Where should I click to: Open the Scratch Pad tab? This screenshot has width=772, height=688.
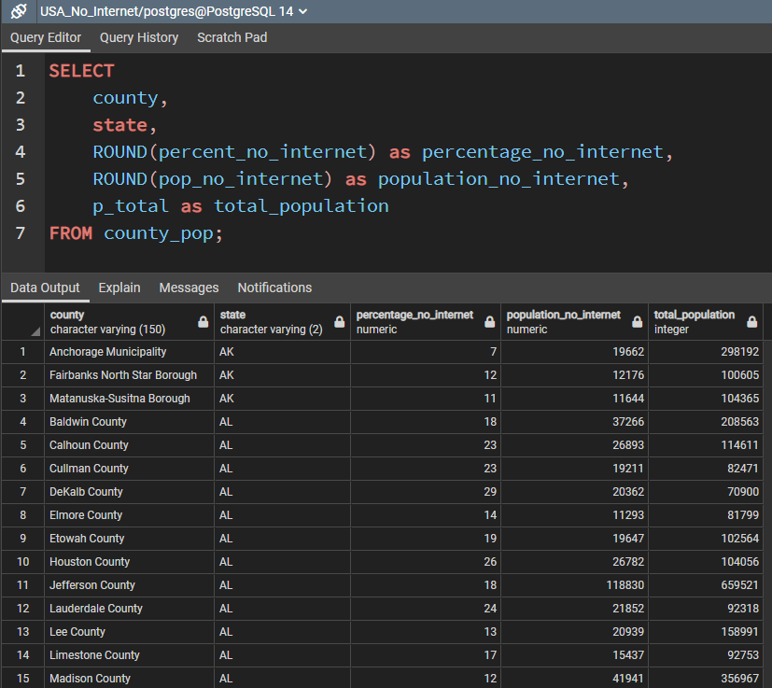tap(232, 37)
